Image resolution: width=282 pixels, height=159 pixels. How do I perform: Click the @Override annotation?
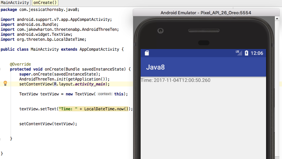click(x=20, y=64)
